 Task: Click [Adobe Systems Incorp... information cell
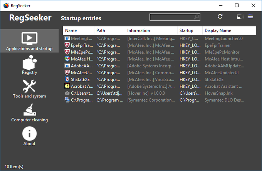pyautogui.click(x=151, y=66)
